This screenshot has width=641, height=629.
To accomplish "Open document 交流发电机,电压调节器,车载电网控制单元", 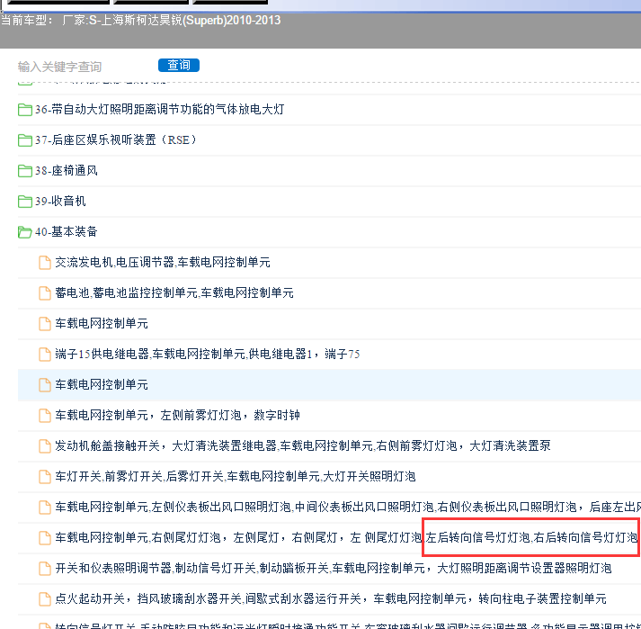I will 163,263.
